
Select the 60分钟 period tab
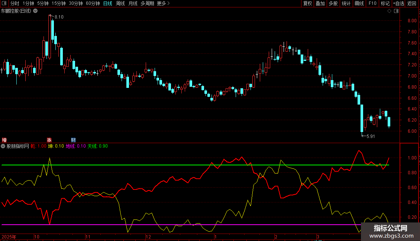point(93,3)
